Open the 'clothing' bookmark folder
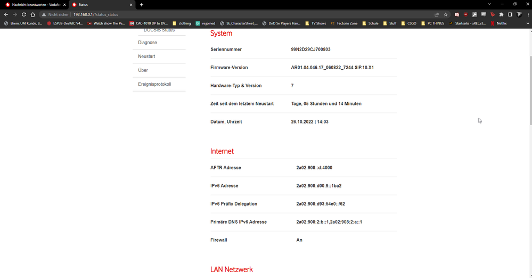The image size is (532, 278). pyautogui.click(x=182, y=23)
